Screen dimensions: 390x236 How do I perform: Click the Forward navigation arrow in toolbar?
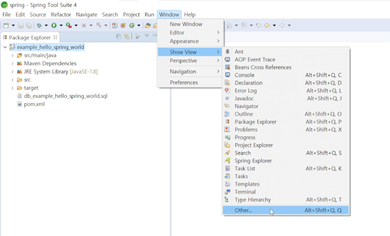point(282,25)
